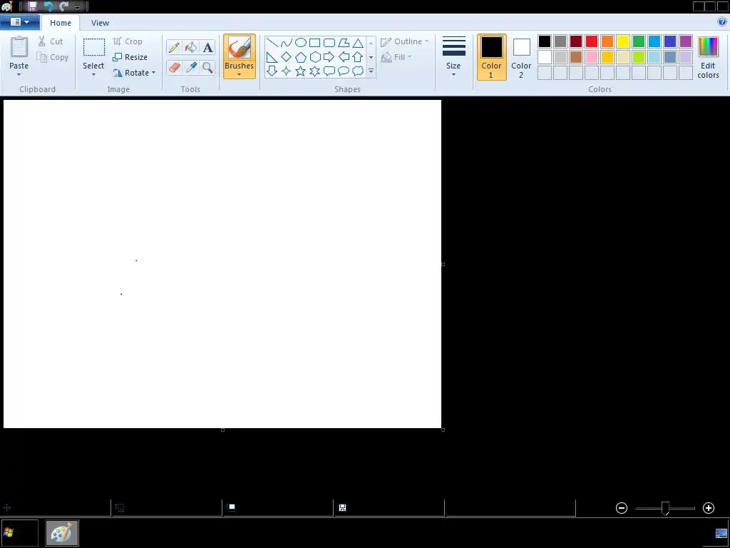Select the Eraser tool
Image resolution: width=730 pixels, height=548 pixels.
pyautogui.click(x=174, y=68)
